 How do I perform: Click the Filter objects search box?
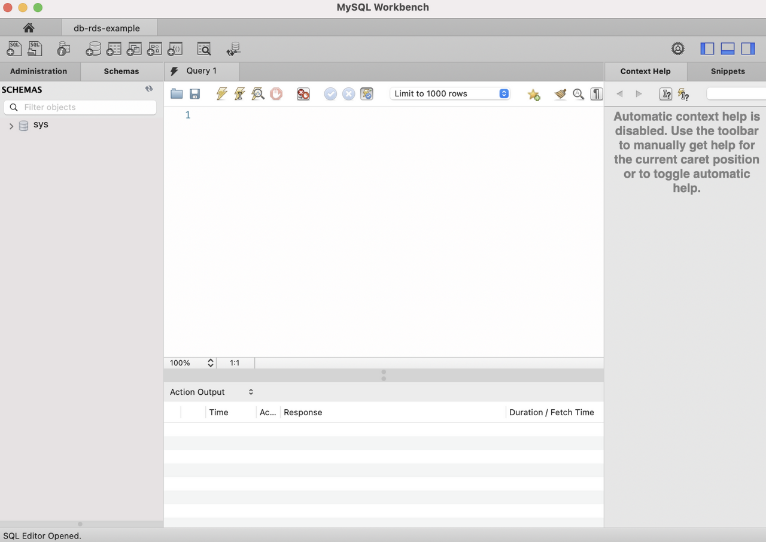80,107
